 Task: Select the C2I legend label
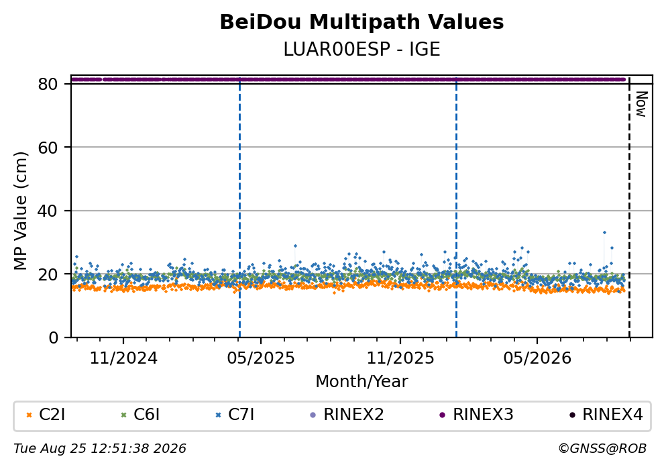click(x=52, y=415)
